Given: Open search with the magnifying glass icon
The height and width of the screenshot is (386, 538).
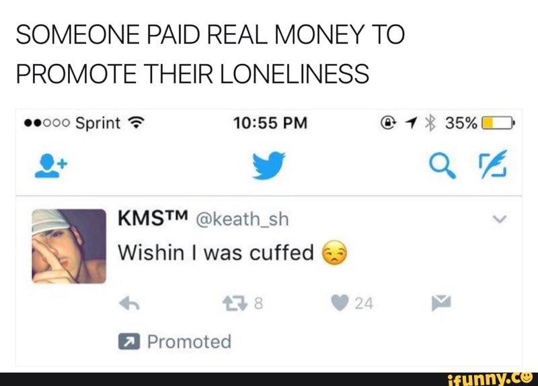Looking at the screenshot, I should (x=443, y=165).
